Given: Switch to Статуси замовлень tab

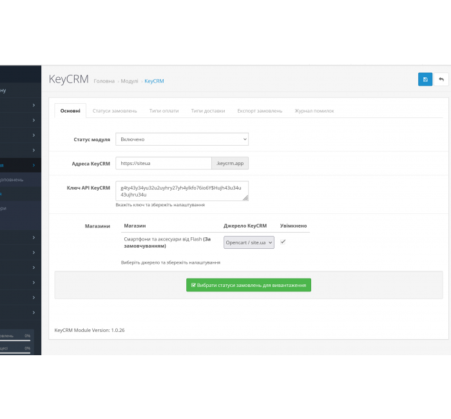Looking at the screenshot, I should pos(115,111).
